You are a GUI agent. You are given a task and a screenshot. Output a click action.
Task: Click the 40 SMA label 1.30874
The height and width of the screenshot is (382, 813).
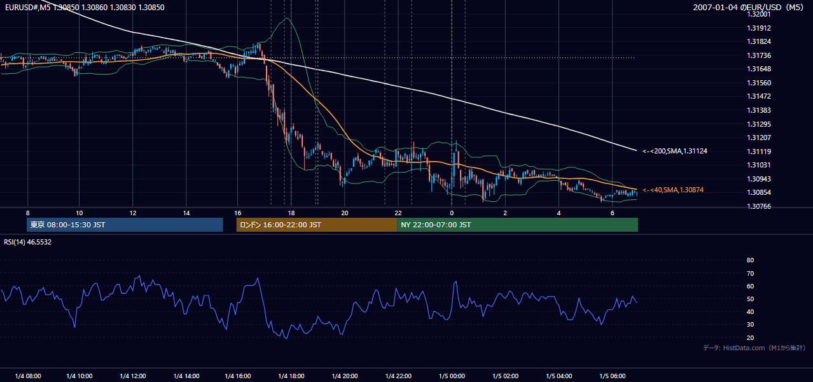pyautogui.click(x=673, y=190)
